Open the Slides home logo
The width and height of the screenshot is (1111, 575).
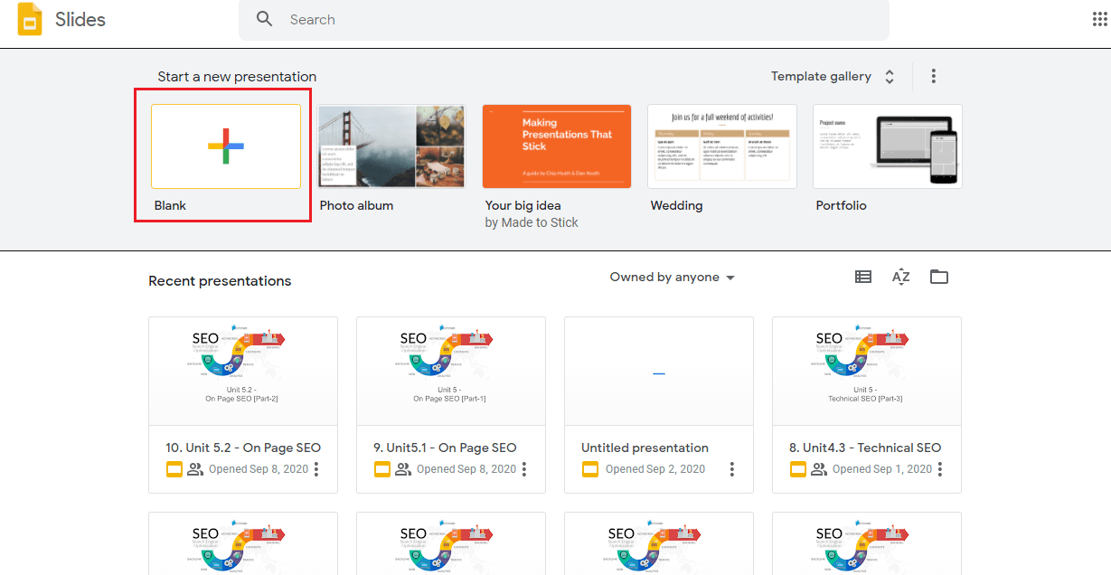coord(30,19)
